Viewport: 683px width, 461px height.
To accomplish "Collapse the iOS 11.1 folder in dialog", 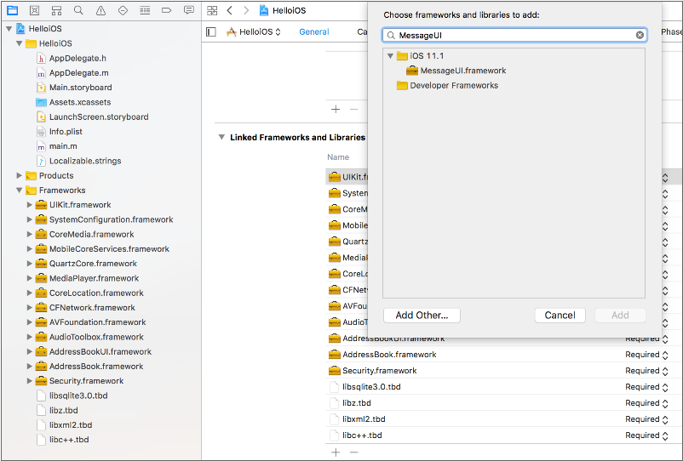I will coord(391,56).
